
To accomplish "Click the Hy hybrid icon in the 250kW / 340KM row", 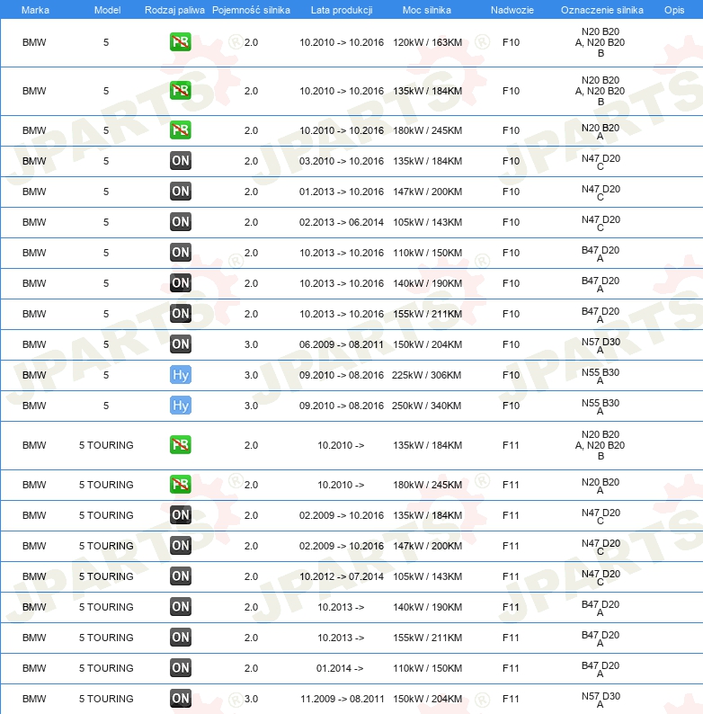I will [181, 406].
